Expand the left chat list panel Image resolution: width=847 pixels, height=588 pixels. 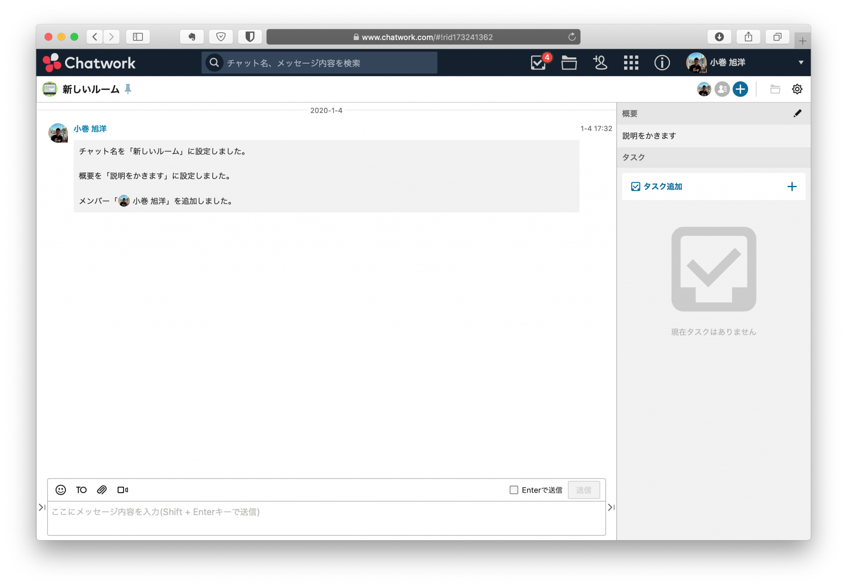(41, 507)
